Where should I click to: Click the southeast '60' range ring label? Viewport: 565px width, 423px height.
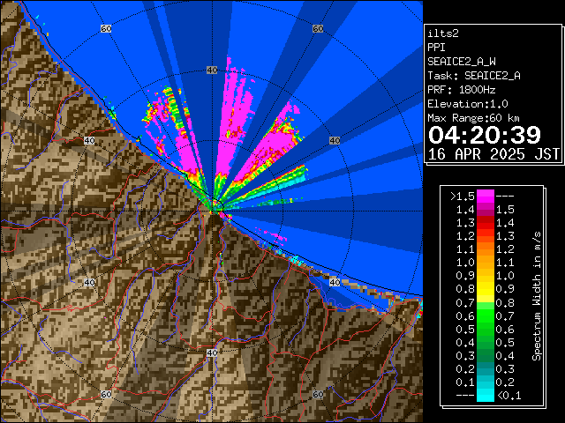(x=318, y=394)
